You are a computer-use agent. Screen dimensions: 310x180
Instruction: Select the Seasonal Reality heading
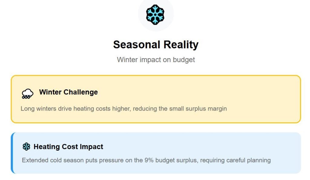click(156, 45)
